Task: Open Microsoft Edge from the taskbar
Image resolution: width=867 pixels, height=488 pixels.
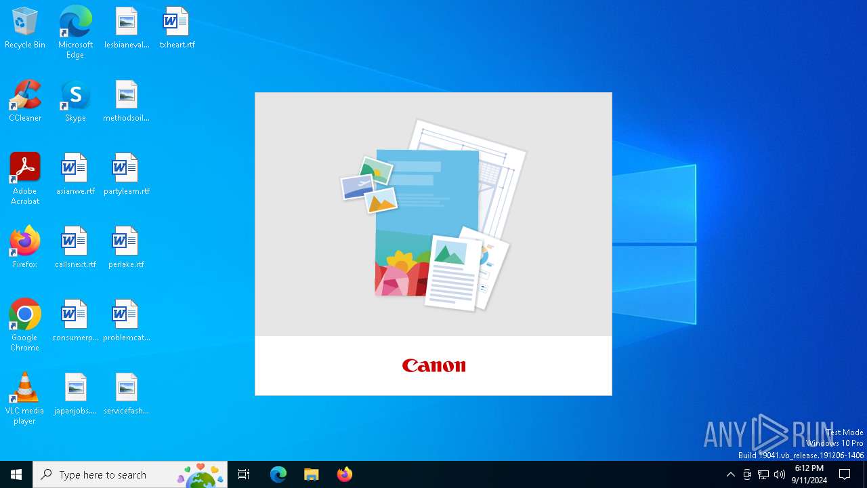Action: pos(278,474)
